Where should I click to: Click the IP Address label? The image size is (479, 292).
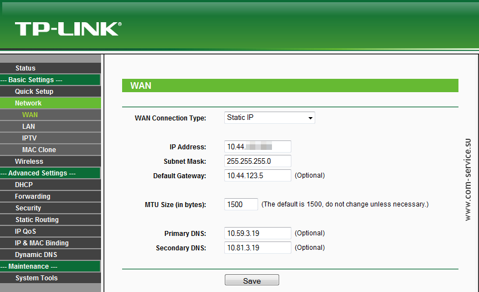pos(188,147)
